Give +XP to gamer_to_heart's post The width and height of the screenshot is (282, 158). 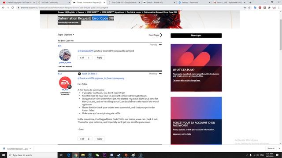82,57
